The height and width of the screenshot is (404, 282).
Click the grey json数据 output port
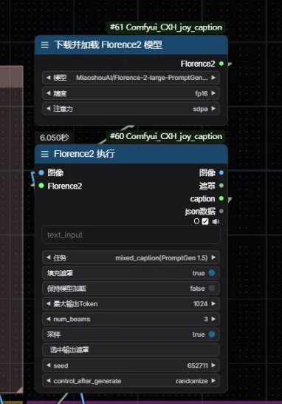tap(221, 212)
